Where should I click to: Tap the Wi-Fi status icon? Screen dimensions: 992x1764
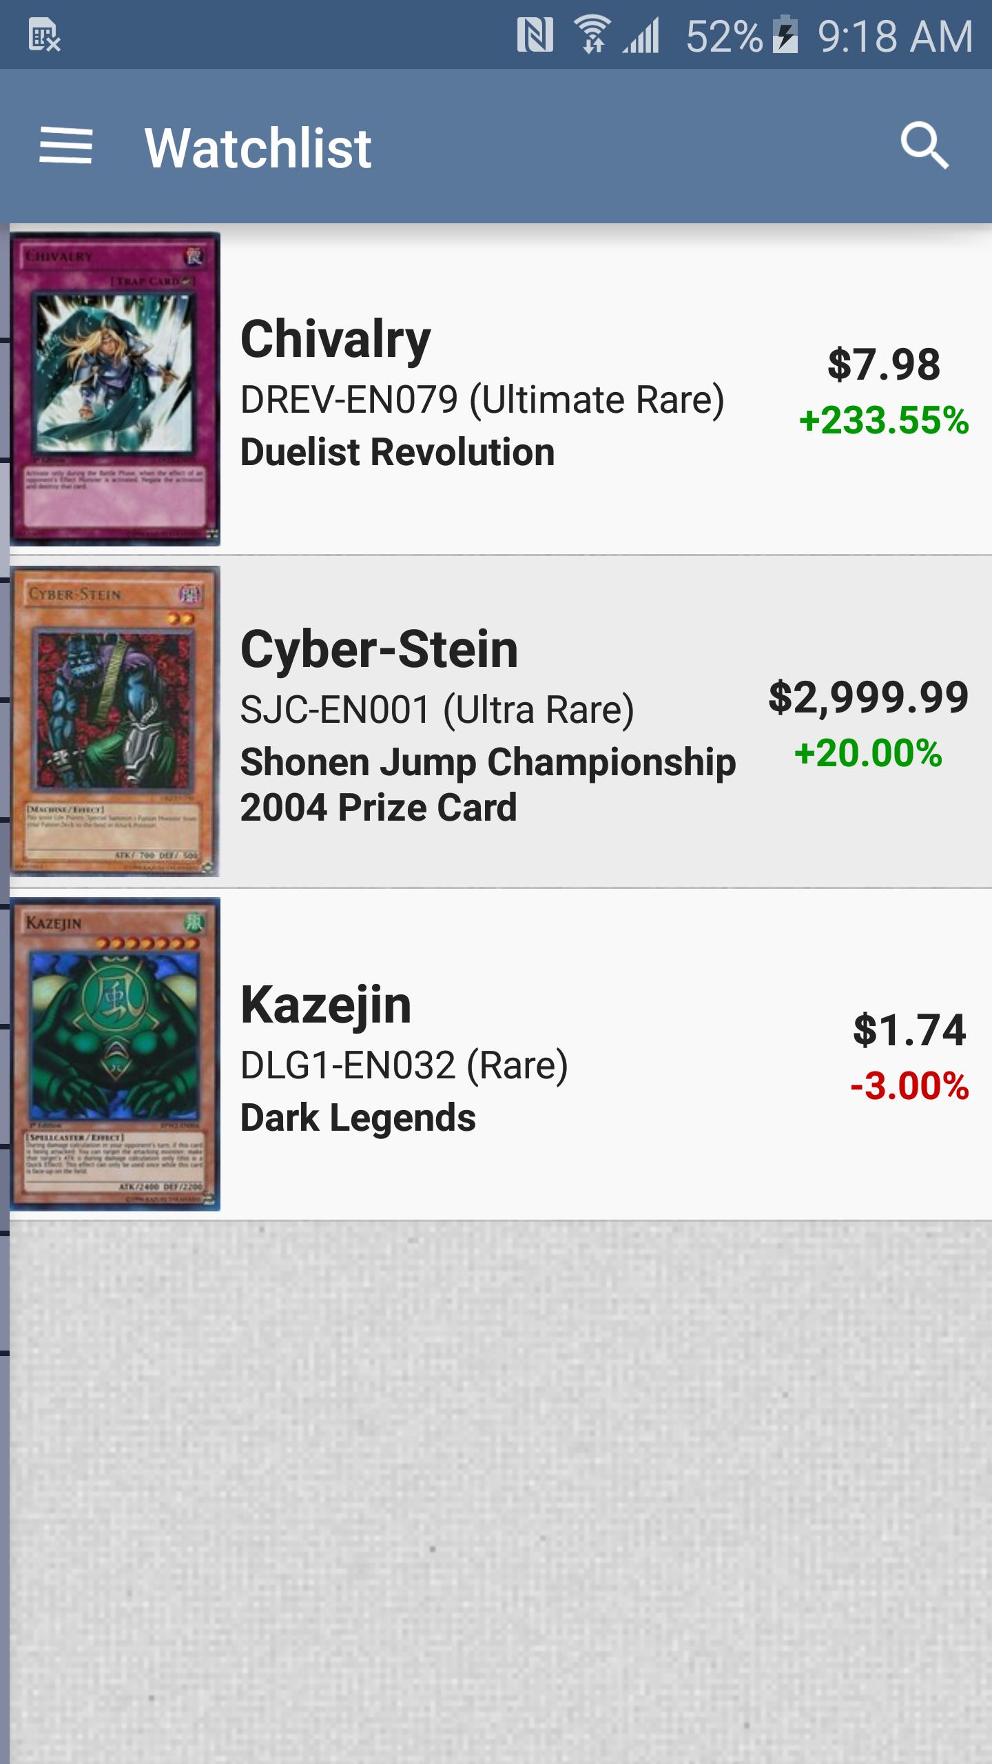[592, 34]
